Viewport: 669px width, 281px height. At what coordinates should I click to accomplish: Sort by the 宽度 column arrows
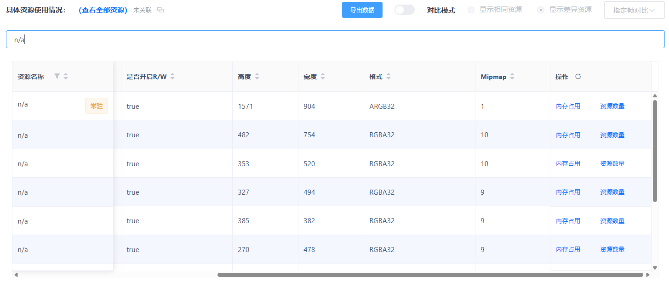(323, 77)
